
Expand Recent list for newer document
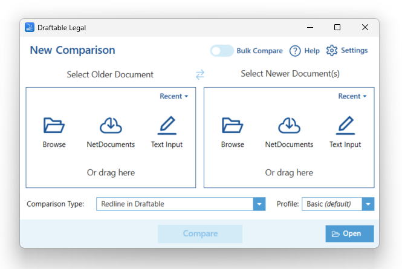coord(352,96)
